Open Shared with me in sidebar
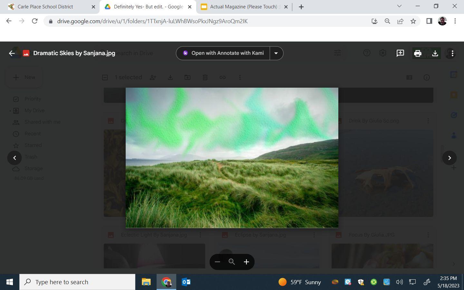464x290 pixels. click(42, 122)
